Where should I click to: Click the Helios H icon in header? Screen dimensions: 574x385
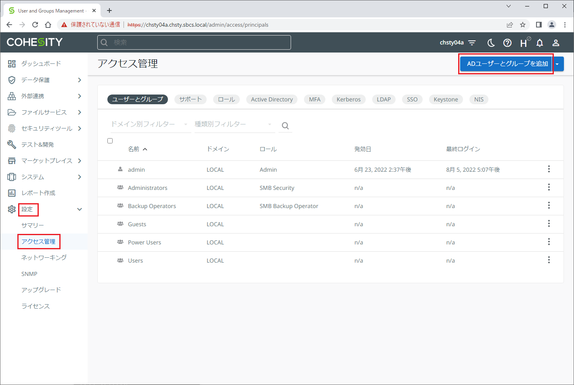click(x=524, y=43)
